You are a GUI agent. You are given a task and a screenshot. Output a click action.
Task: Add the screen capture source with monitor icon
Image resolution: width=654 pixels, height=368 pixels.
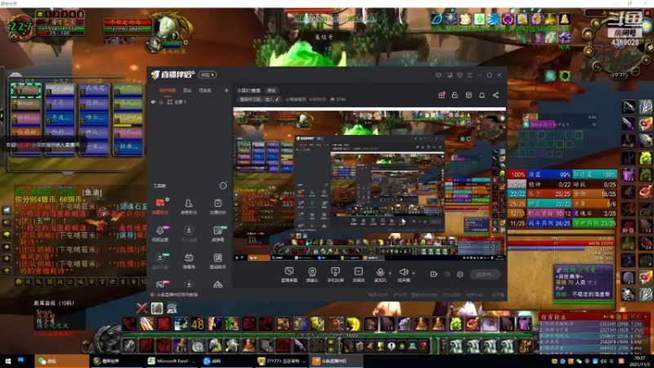coord(289,275)
